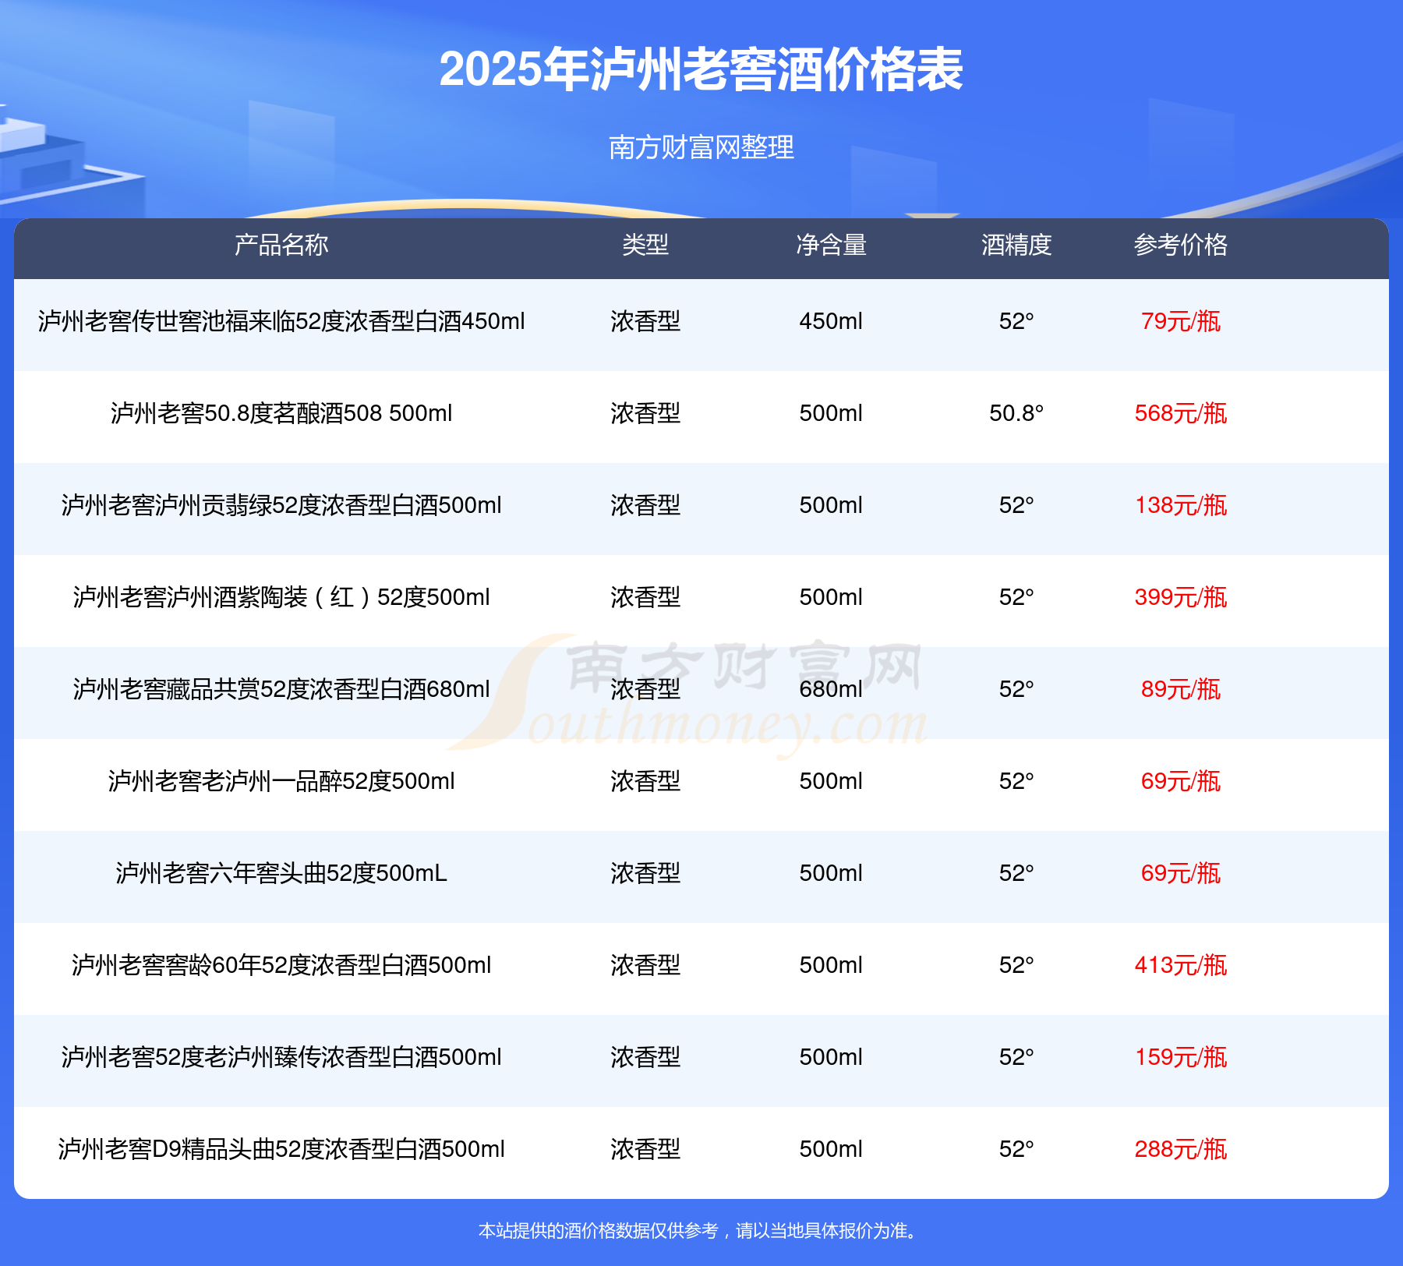This screenshot has height=1266, width=1403.
Task: Click product name 藏品共赏52度浓香型白酒680ml
Action: [327, 689]
